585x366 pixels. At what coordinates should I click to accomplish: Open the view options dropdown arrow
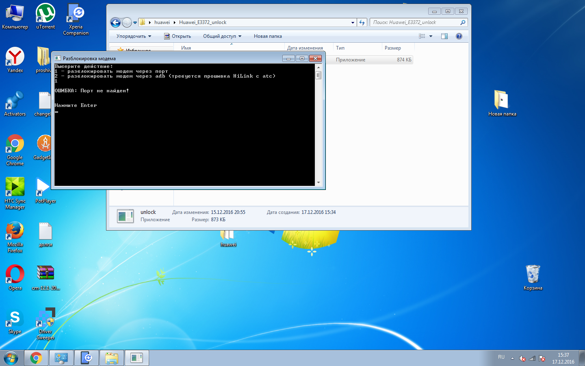click(x=431, y=36)
